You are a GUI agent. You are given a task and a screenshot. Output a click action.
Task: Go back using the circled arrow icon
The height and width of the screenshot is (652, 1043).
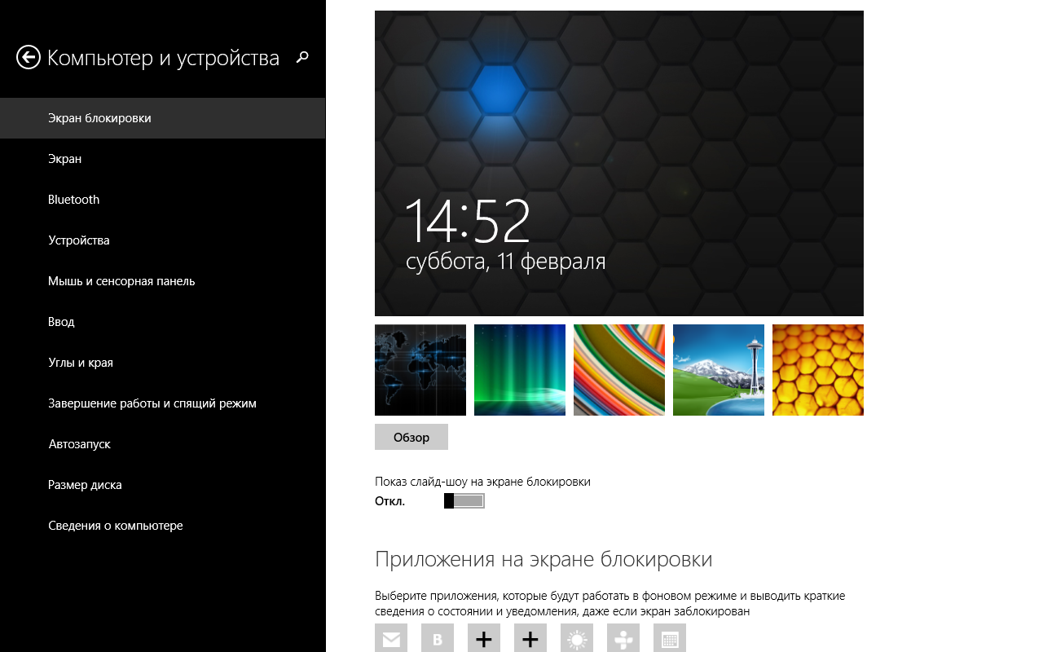(29, 57)
